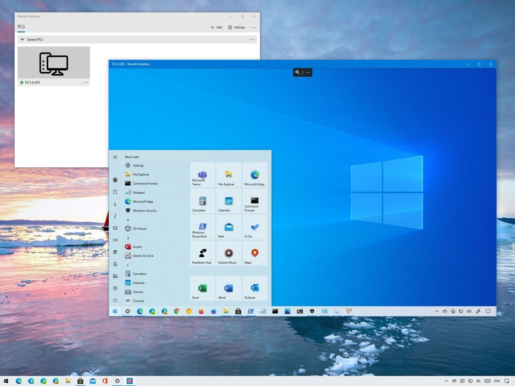The image size is (515, 386).
Task: Open Excel from the Start menu tiles
Action: pyautogui.click(x=202, y=288)
